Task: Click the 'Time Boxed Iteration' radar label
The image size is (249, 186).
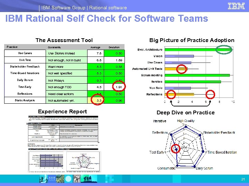Action: tap(222, 152)
